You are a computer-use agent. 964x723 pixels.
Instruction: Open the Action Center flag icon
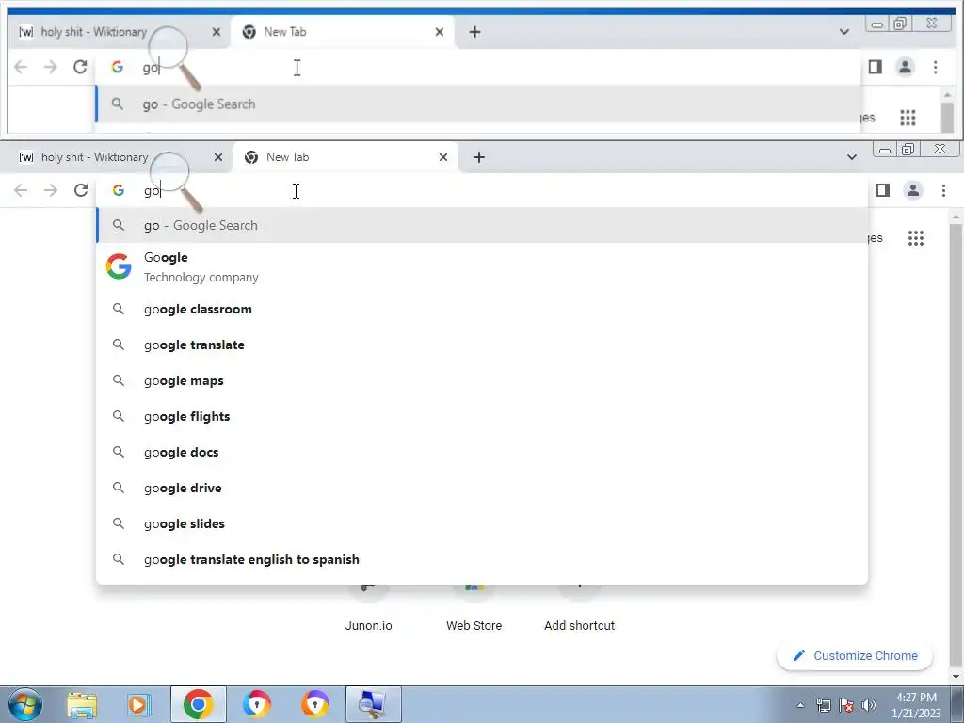pos(846,705)
